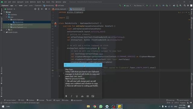Click Underline button in Sticky Notes
The height and width of the screenshot is (109, 193).
[x=77, y=96]
